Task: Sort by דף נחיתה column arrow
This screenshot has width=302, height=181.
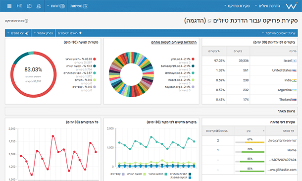Action: pos(264,131)
